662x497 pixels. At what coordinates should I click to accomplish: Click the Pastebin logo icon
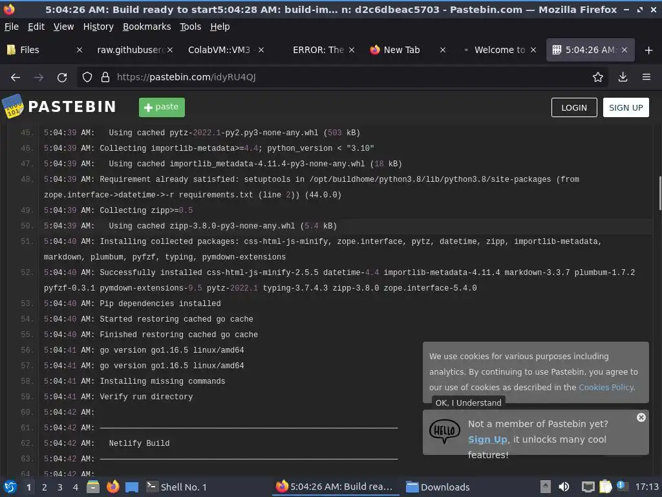tap(13, 106)
